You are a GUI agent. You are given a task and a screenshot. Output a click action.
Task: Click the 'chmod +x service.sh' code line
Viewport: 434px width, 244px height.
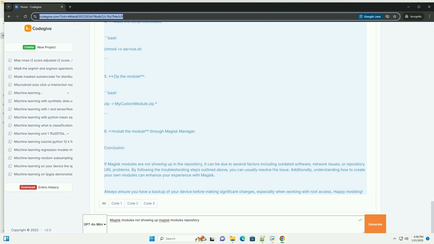pyautogui.click(x=123, y=49)
